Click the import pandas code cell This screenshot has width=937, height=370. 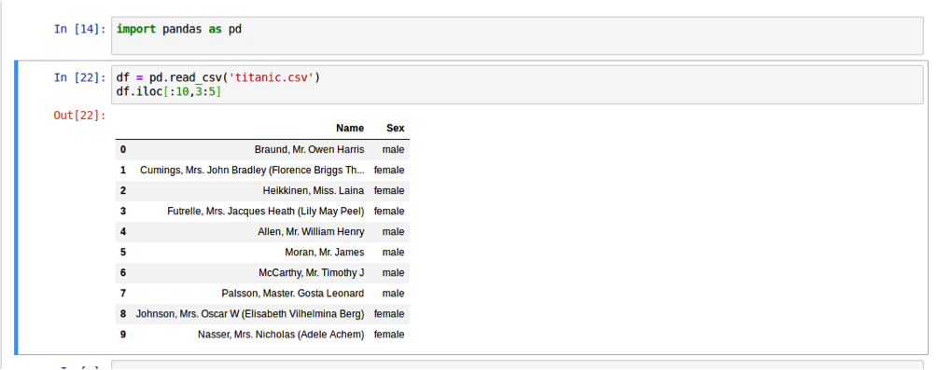[x=517, y=35]
